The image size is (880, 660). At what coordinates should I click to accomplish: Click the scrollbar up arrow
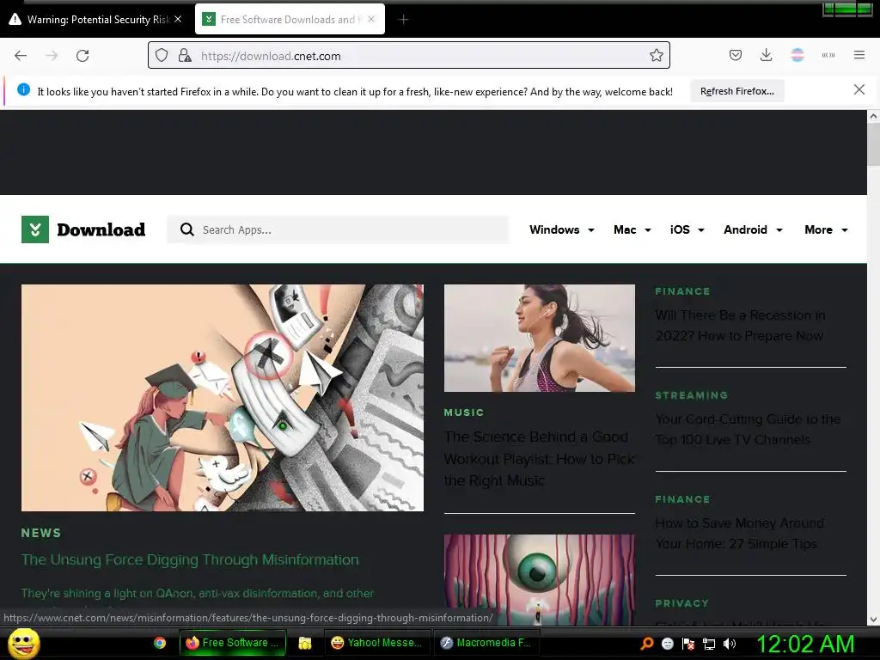[x=873, y=116]
